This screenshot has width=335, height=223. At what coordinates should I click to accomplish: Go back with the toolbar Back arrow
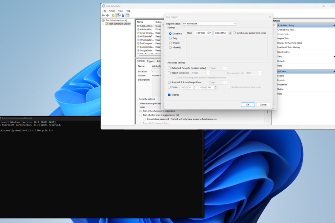click(103, 15)
